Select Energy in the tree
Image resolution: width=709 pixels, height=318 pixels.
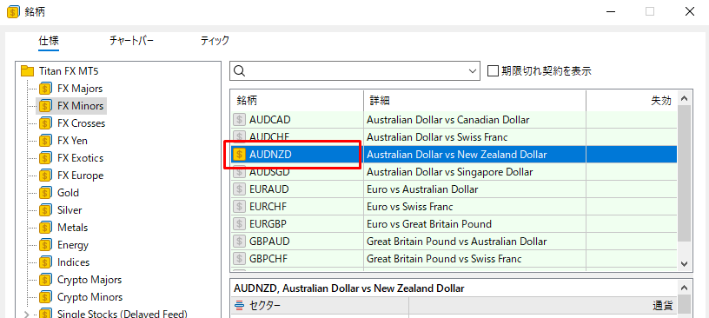[x=73, y=245]
